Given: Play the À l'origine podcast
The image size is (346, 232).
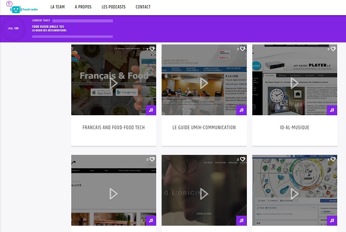Looking at the screenshot, I should [x=204, y=194].
